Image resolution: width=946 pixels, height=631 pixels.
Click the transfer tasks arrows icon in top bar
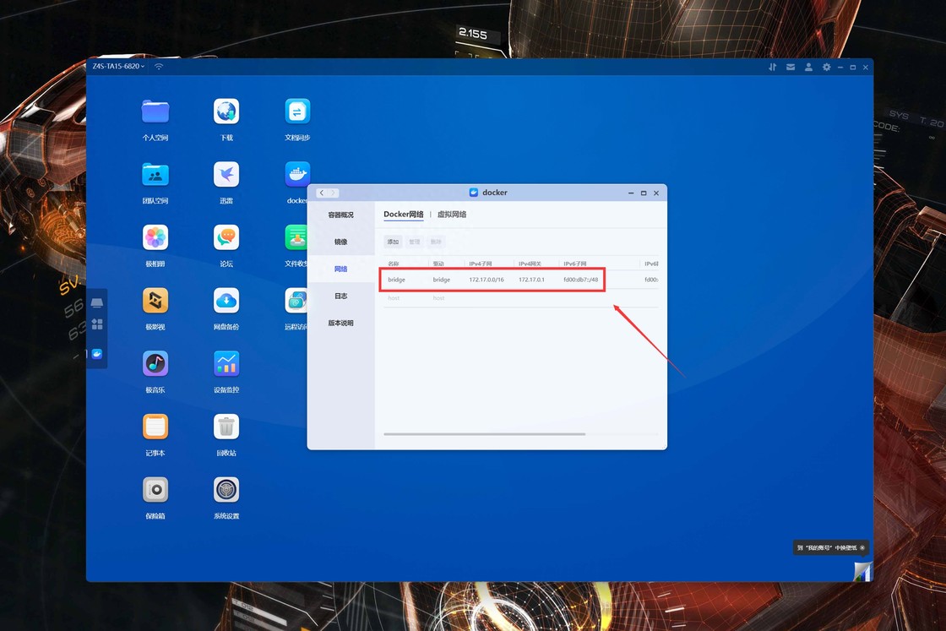[x=772, y=67]
